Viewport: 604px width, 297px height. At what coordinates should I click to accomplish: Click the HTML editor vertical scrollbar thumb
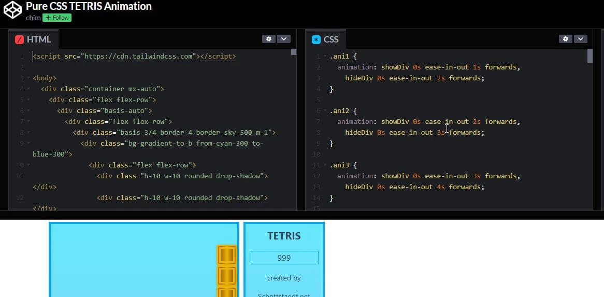coord(294,52)
